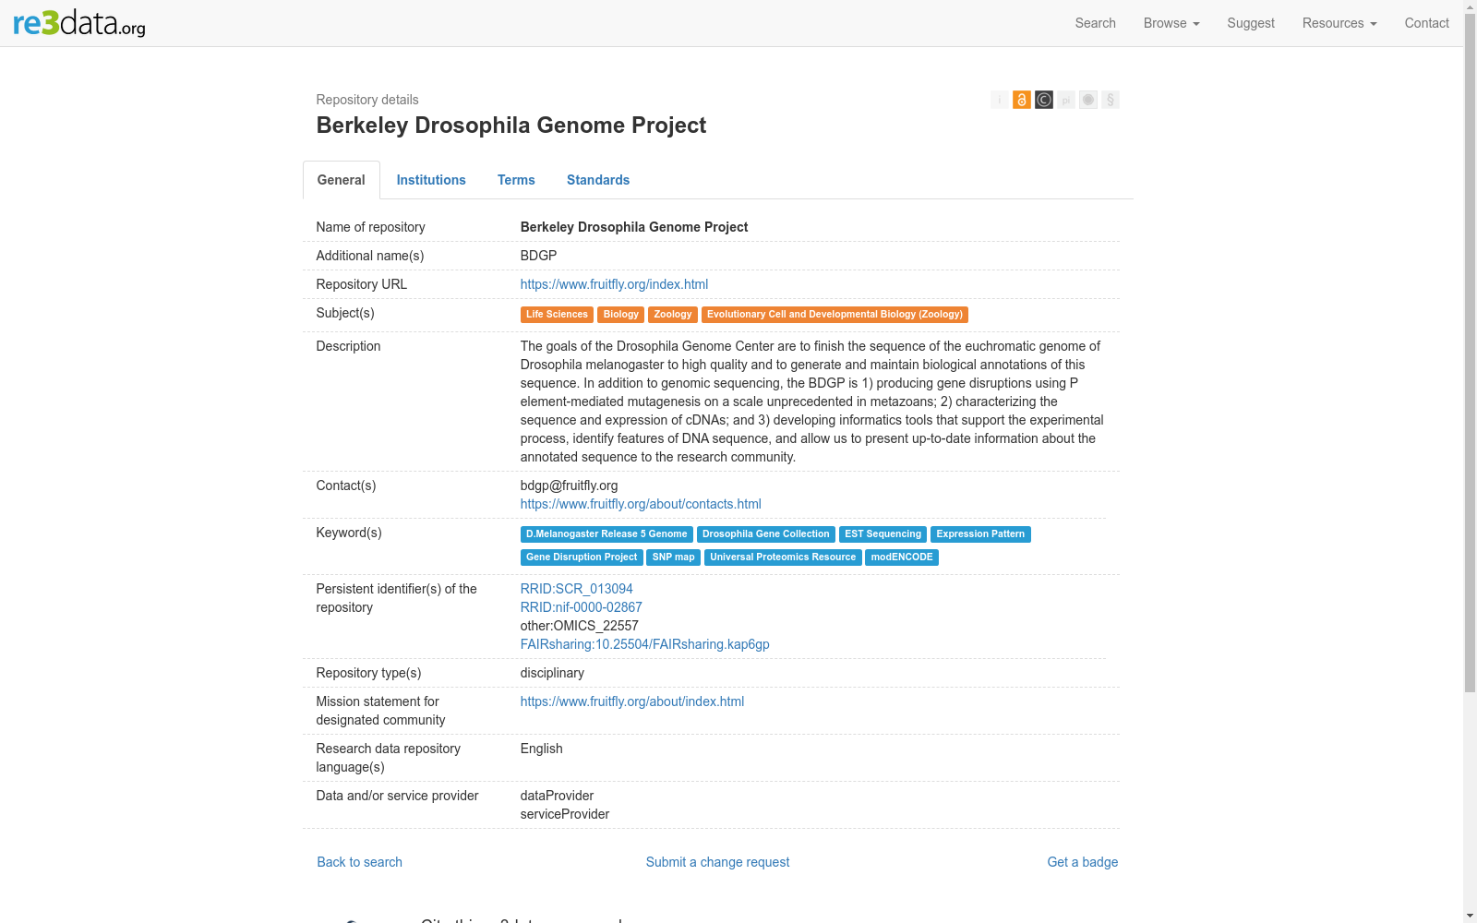Switch to the Terms tab

(516, 180)
